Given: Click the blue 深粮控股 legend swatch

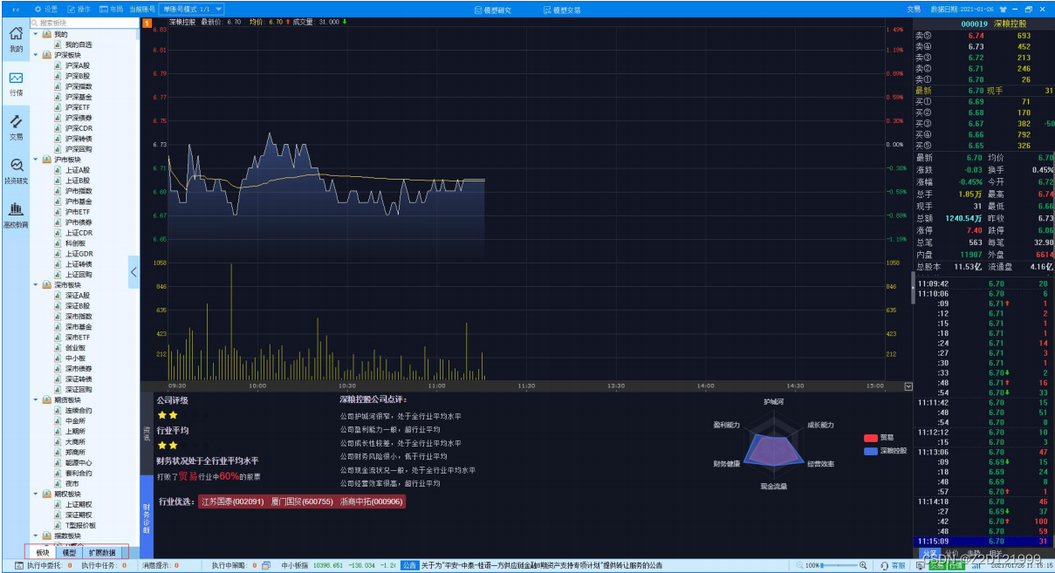Looking at the screenshot, I should click(870, 451).
